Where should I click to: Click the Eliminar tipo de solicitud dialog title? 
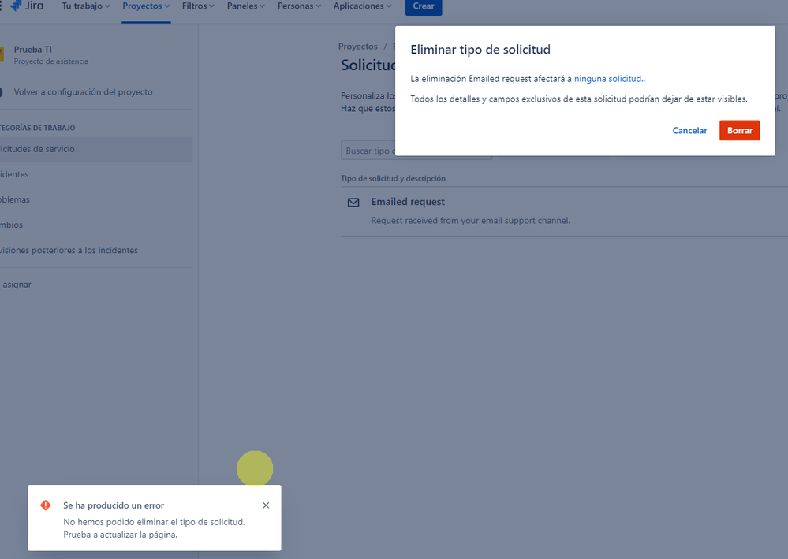point(480,50)
